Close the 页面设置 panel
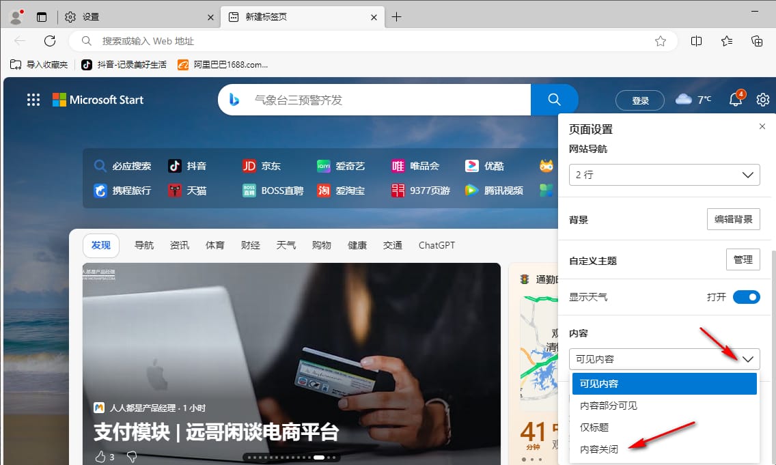The image size is (776, 465). [x=762, y=126]
